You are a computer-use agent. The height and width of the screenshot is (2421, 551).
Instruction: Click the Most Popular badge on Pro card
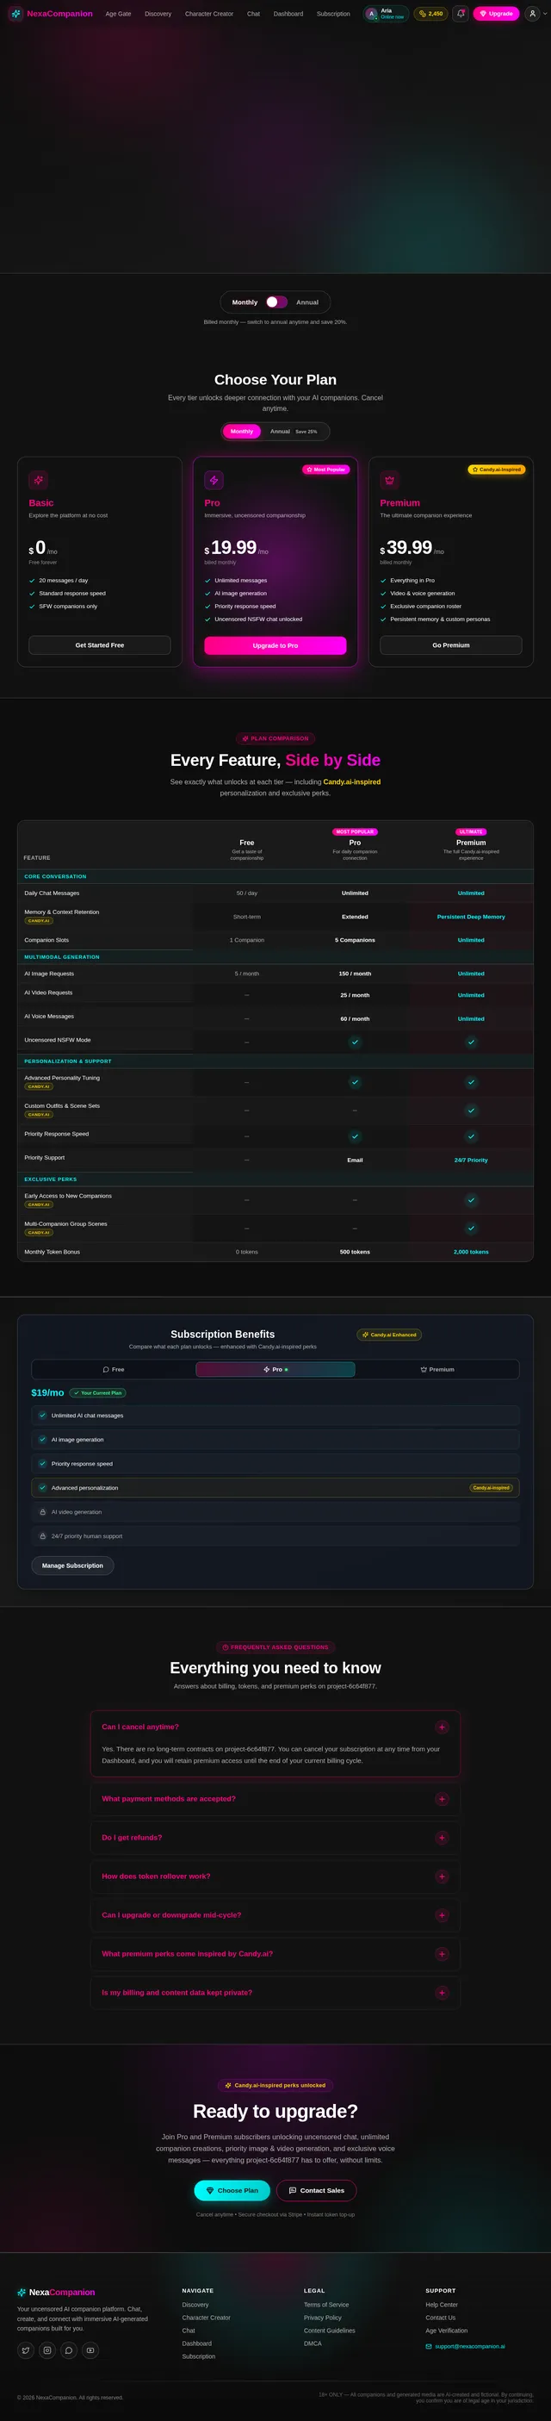(325, 469)
